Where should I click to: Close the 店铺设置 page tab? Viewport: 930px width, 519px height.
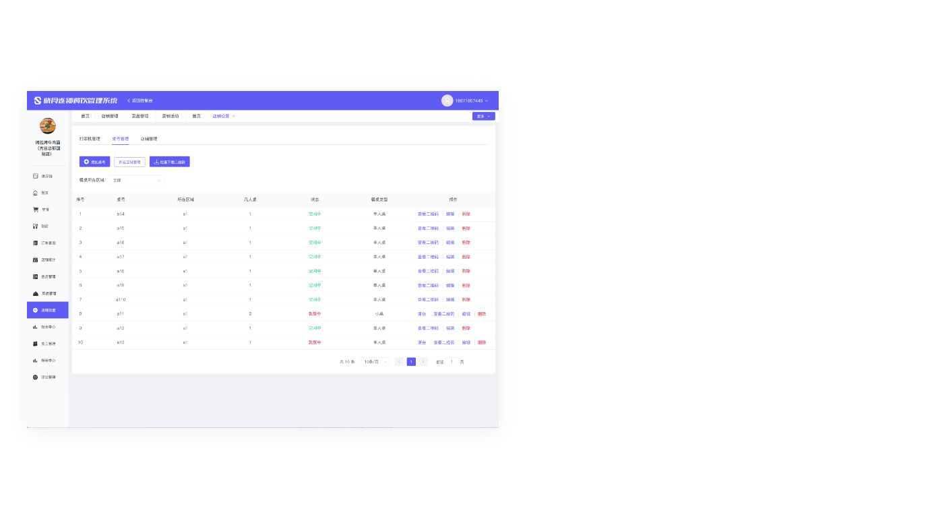[234, 116]
